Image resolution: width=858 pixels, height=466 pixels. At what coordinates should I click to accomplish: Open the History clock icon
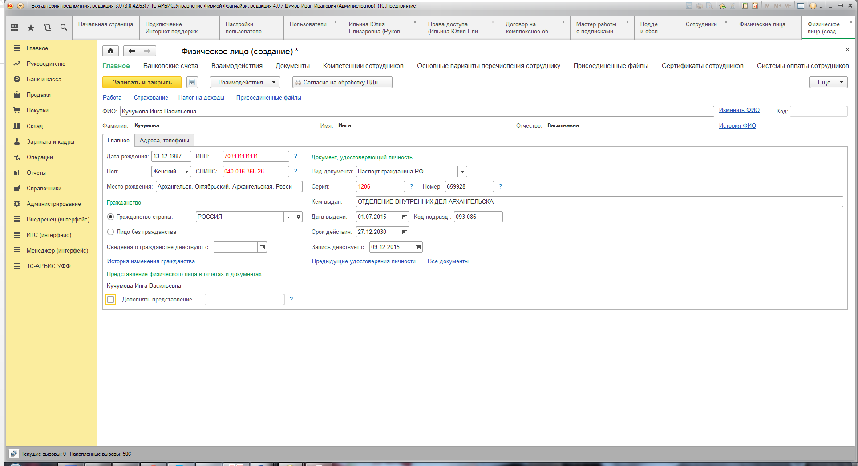48,28
